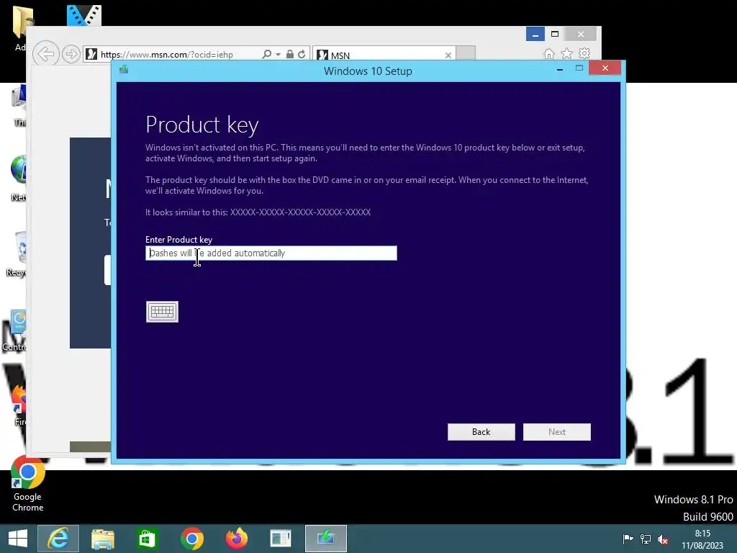Open Windows Store from taskbar

147,539
